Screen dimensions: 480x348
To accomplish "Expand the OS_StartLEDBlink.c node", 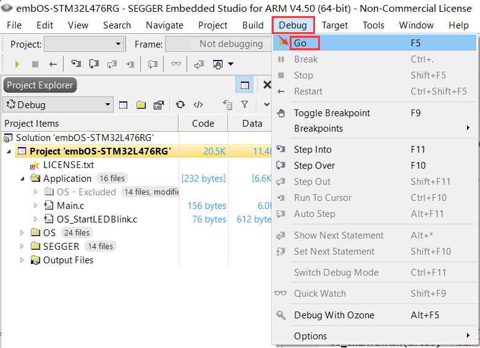I will (35, 219).
